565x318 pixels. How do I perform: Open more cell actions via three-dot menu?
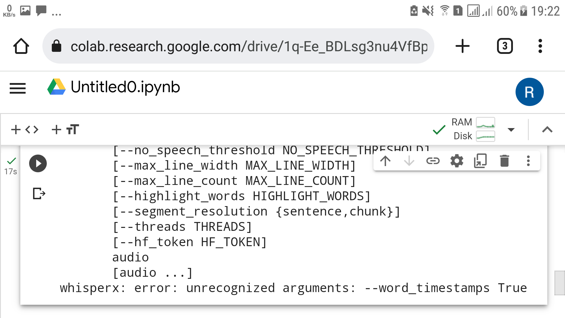[x=528, y=161]
